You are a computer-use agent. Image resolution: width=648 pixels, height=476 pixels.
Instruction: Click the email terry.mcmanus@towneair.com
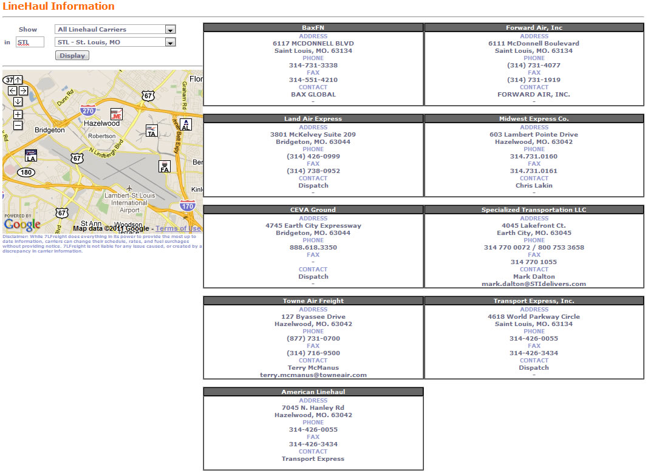[x=313, y=375]
